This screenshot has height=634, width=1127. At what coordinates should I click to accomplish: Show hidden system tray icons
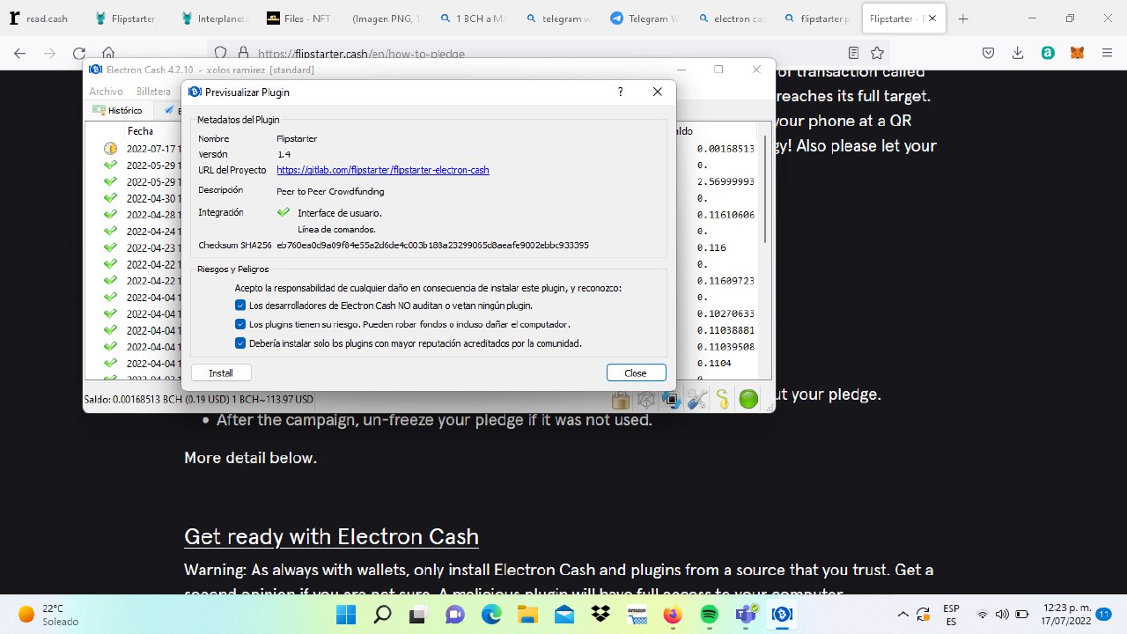click(902, 615)
